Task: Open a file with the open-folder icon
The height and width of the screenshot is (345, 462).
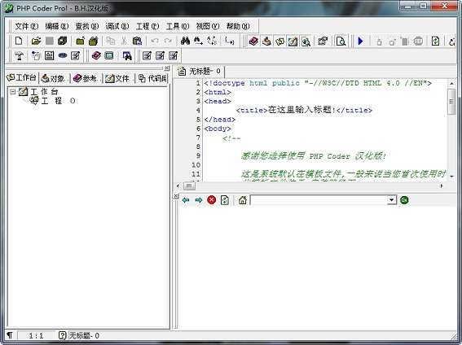Action: (36, 41)
